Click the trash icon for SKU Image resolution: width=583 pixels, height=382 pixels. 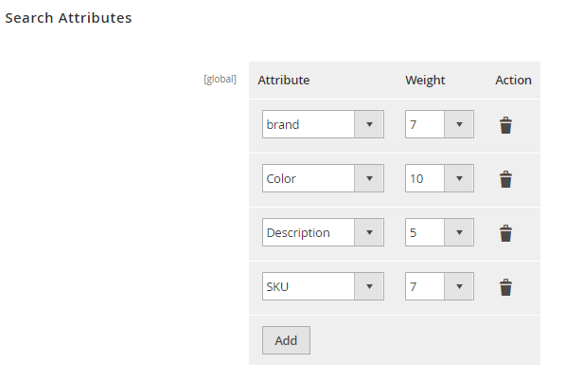pos(505,287)
